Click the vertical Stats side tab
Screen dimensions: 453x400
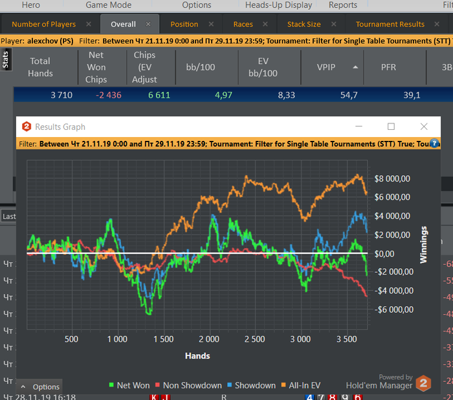point(5,59)
